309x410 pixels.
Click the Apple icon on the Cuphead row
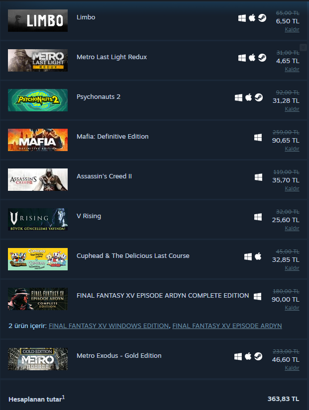258,256
